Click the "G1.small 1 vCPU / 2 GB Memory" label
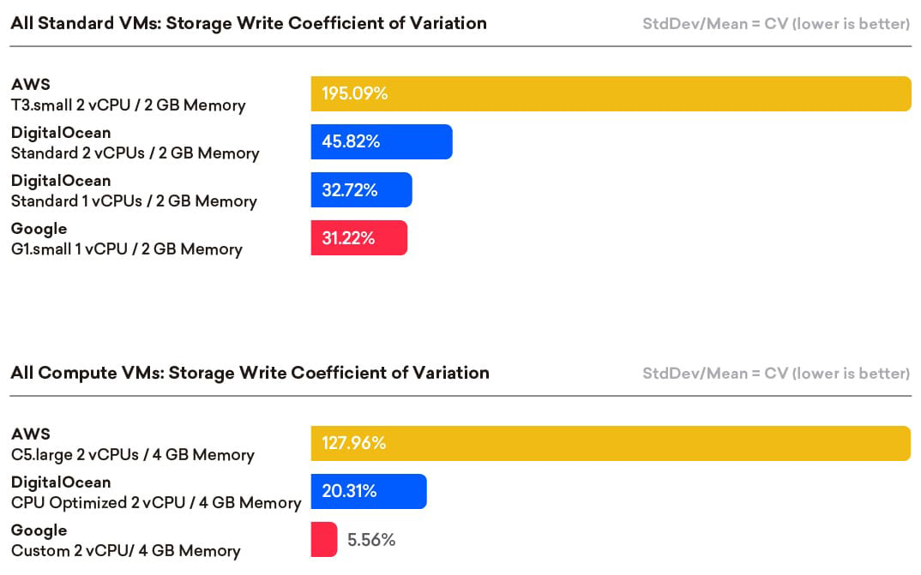Image resolution: width=921 pixels, height=575 pixels. click(126, 249)
